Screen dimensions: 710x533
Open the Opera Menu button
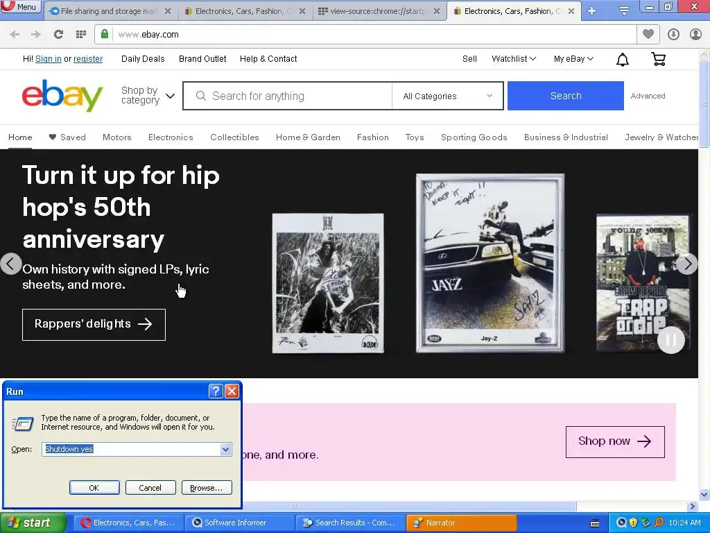click(x=20, y=6)
